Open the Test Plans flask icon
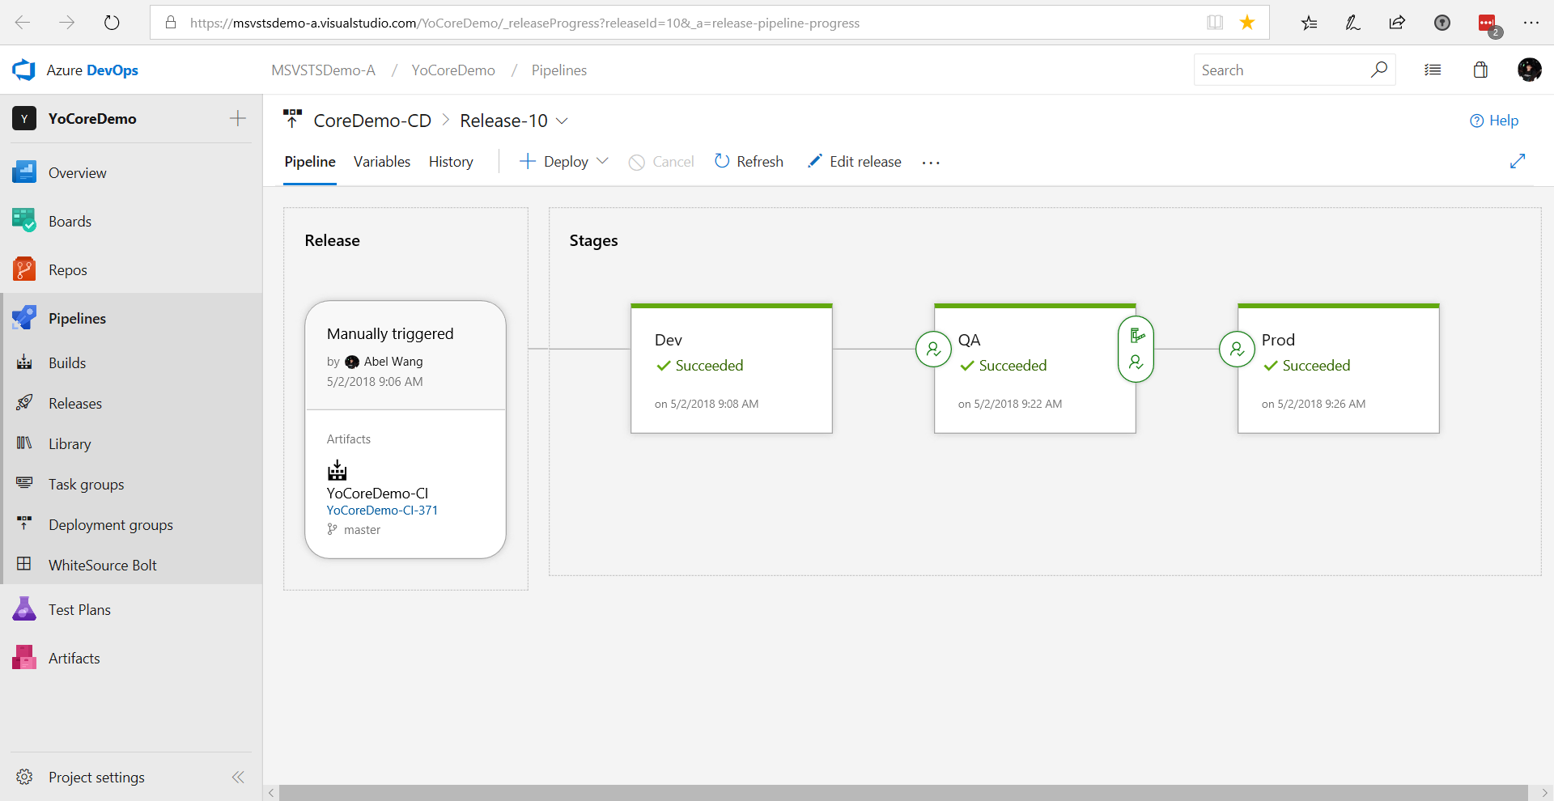This screenshot has width=1554, height=801. [x=24, y=609]
